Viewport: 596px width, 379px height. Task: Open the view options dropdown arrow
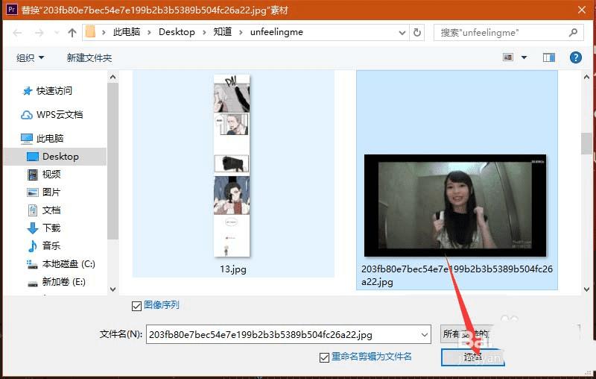click(524, 57)
